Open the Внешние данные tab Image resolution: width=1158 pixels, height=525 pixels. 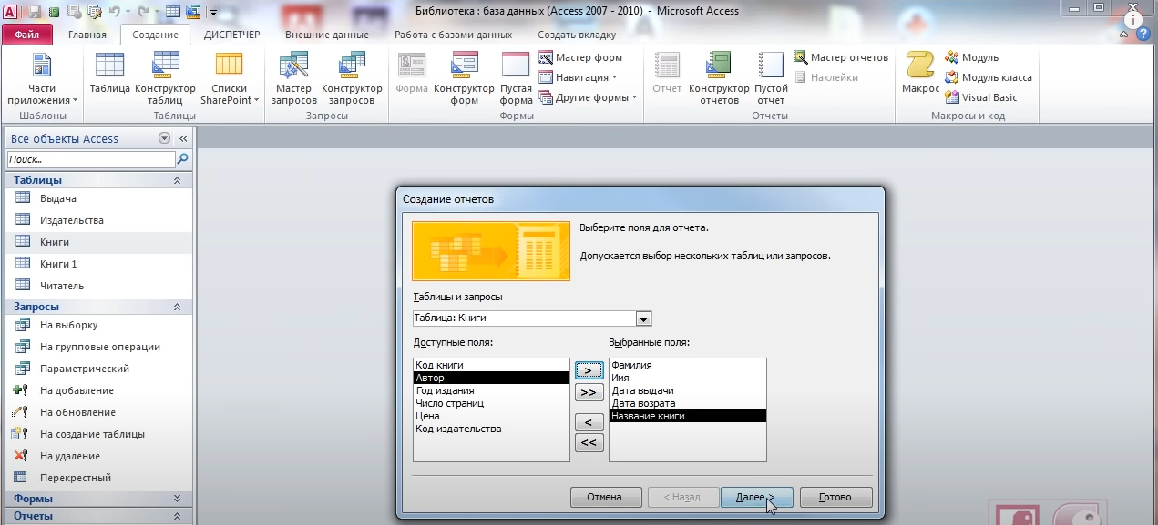[326, 35]
